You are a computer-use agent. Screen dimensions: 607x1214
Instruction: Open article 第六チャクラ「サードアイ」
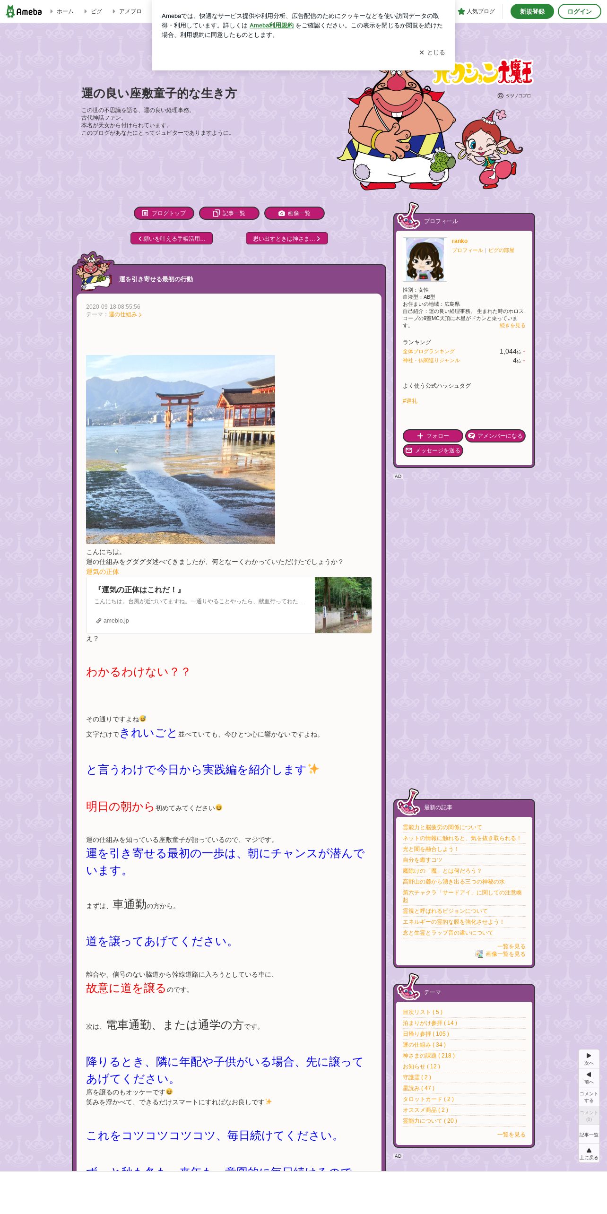(462, 896)
